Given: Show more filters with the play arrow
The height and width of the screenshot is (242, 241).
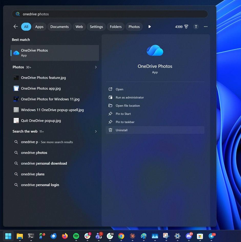Looking at the screenshot, I should [149, 27].
